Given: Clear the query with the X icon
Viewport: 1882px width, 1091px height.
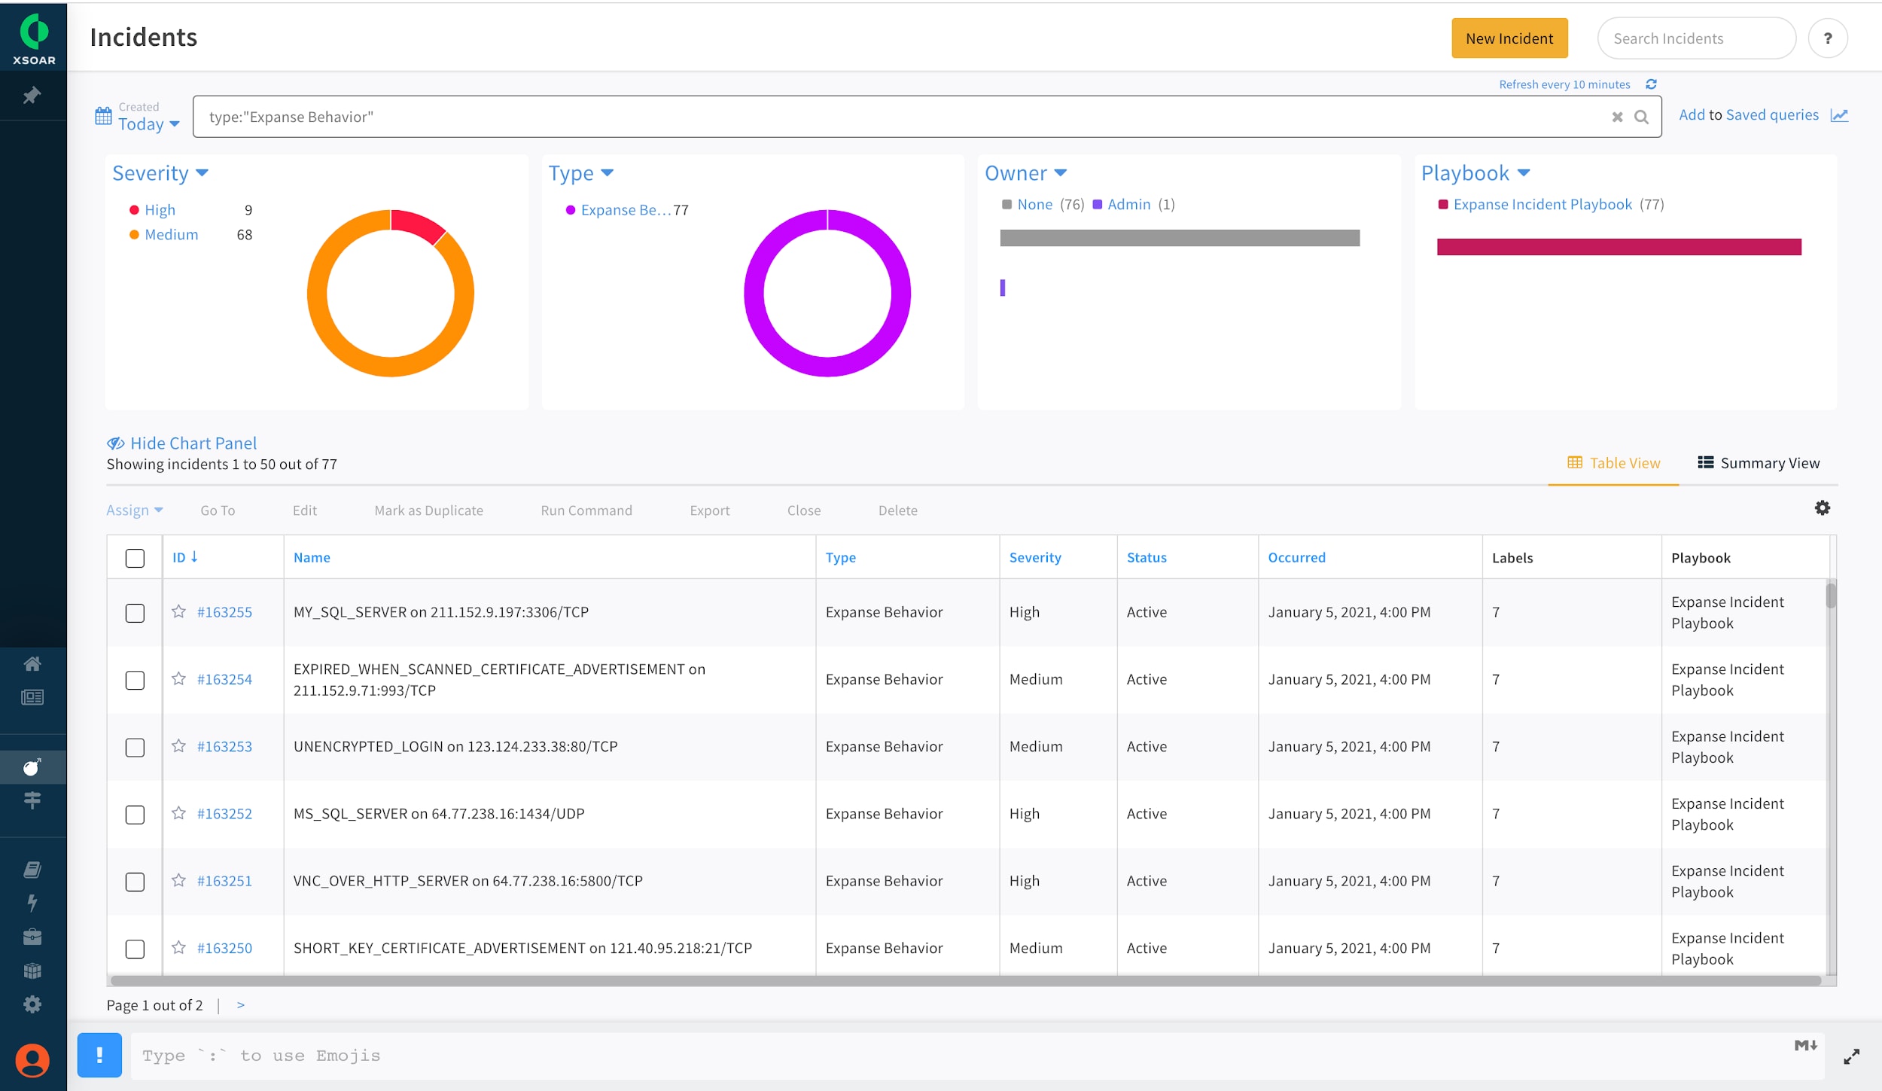Looking at the screenshot, I should point(1617,117).
